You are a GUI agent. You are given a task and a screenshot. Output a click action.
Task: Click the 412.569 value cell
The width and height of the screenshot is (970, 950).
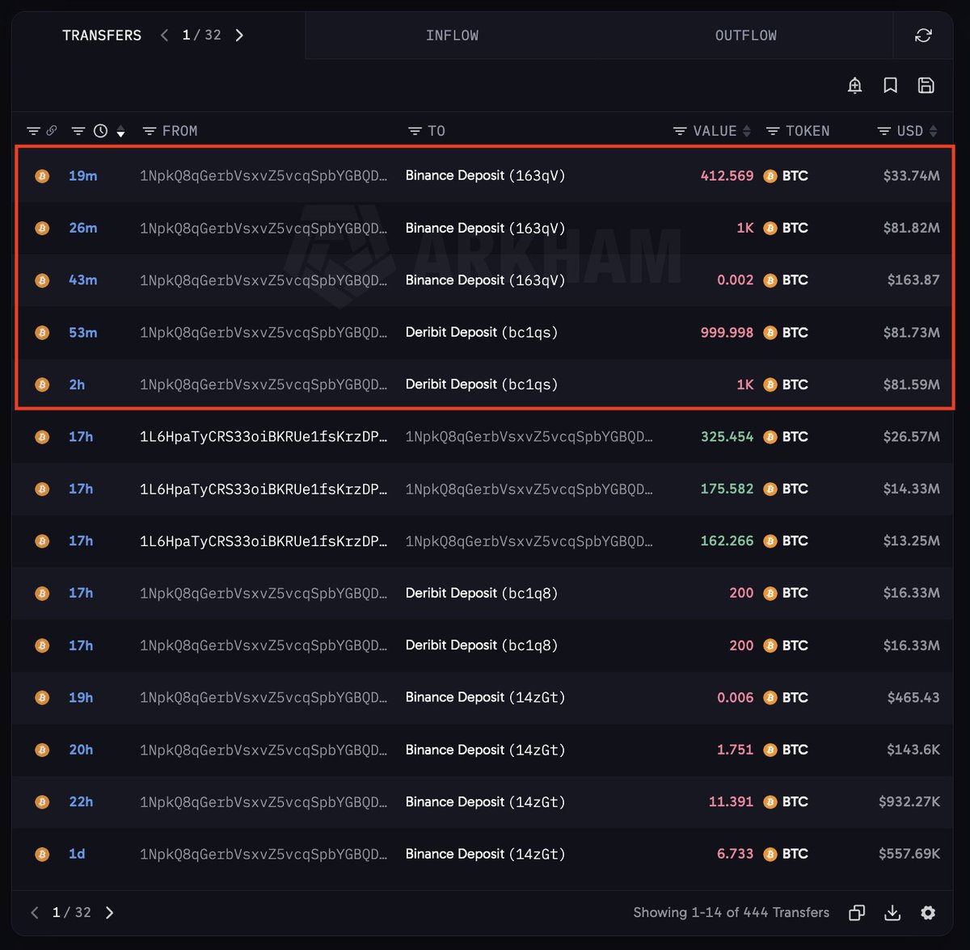click(727, 176)
